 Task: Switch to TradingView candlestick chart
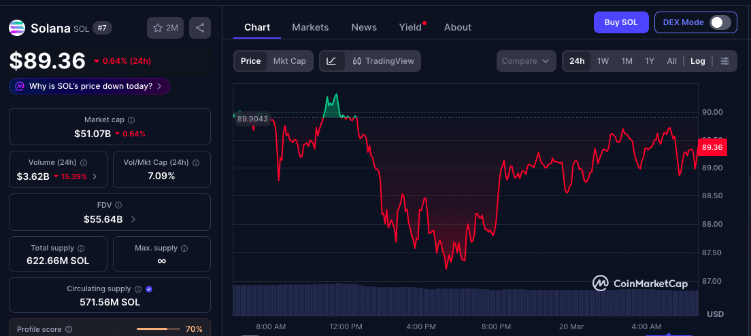pos(383,61)
